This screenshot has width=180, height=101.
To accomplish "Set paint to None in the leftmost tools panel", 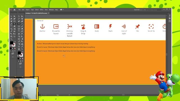I will coord(15,48).
